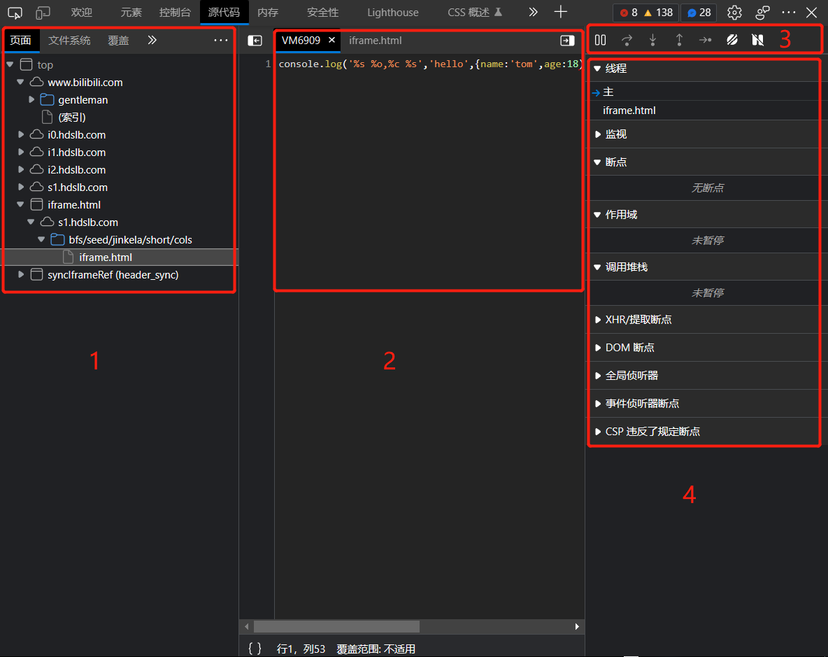Collapse the top frame tree node
The image size is (828, 657).
pos(10,64)
